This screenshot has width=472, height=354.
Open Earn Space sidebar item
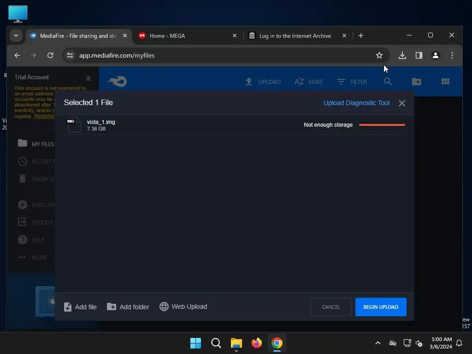[x=36, y=205]
